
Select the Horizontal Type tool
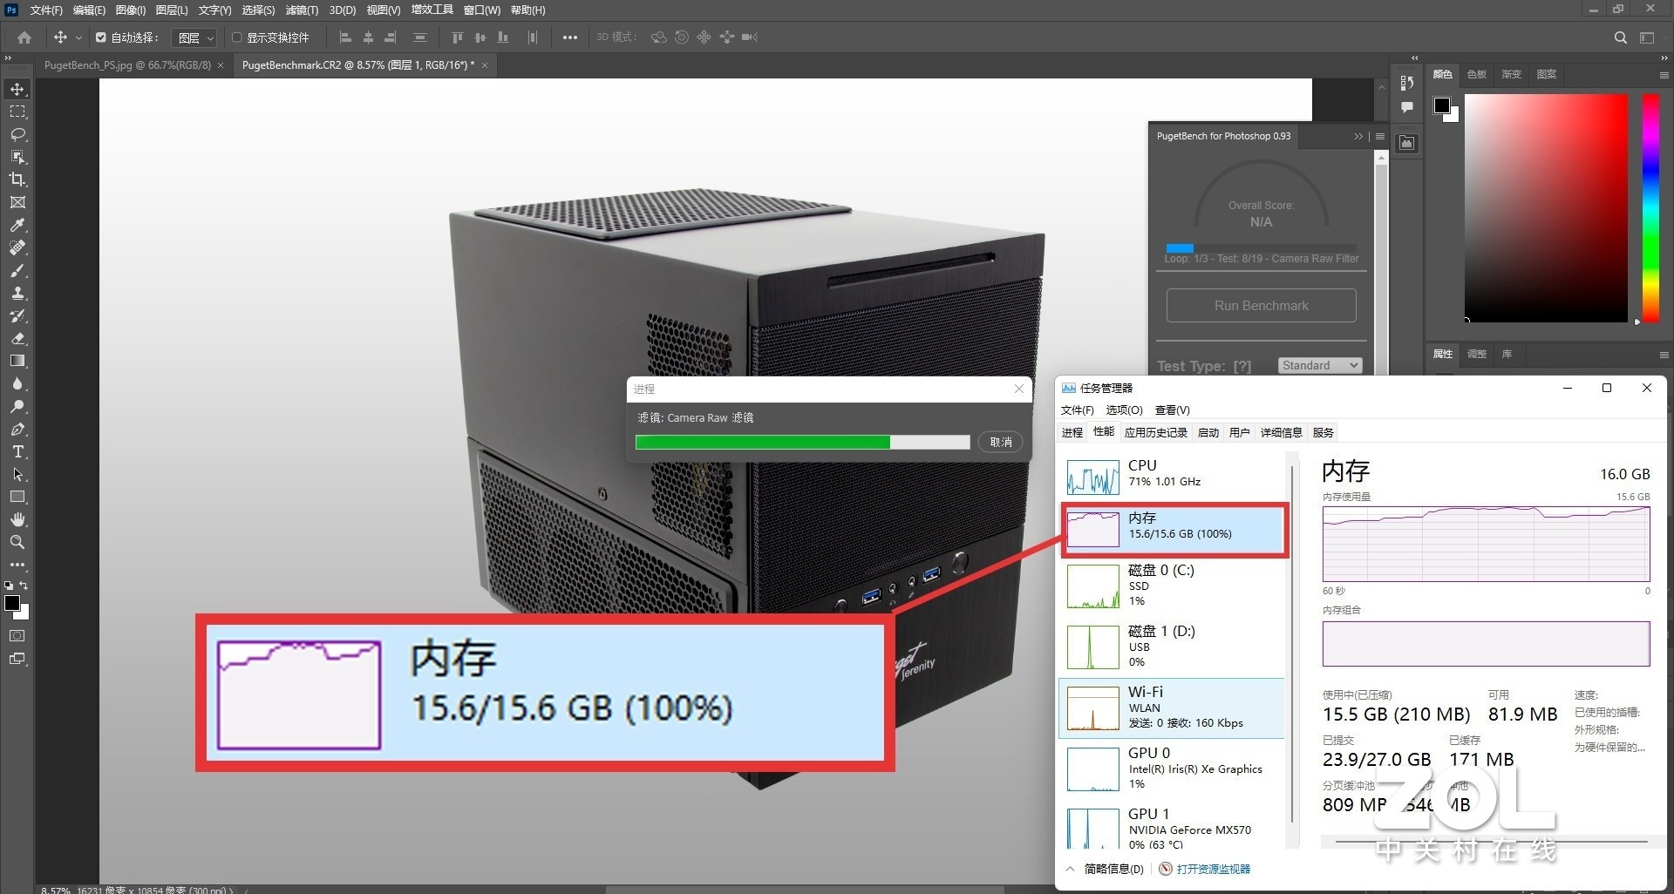[17, 451]
